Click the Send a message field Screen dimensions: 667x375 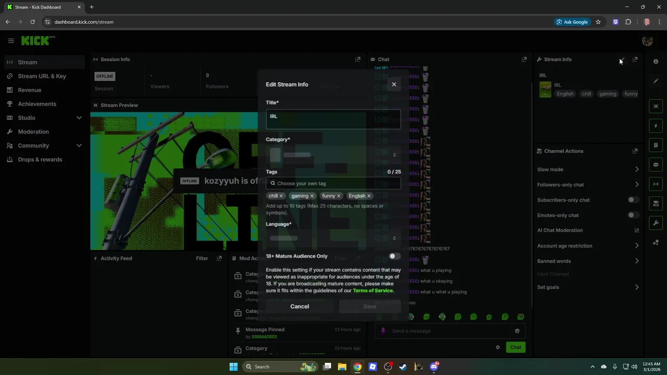click(x=450, y=331)
